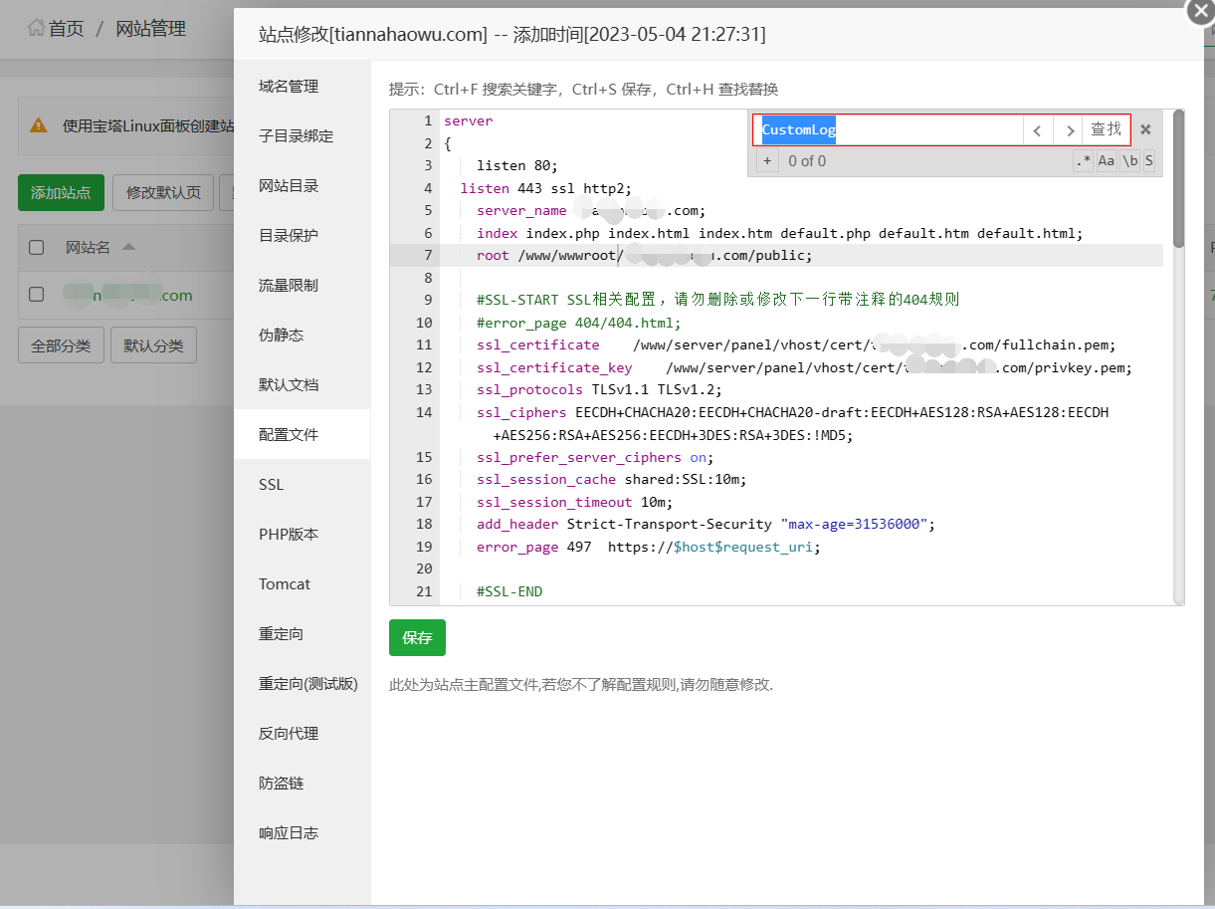Tick the select-all checkbox in the table header
The height and width of the screenshot is (909, 1215).
pyautogui.click(x=37, y=248)
